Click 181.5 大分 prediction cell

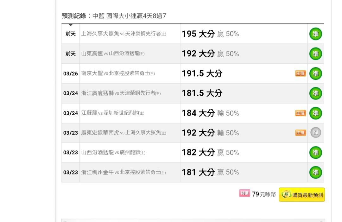tap(202, 93)
